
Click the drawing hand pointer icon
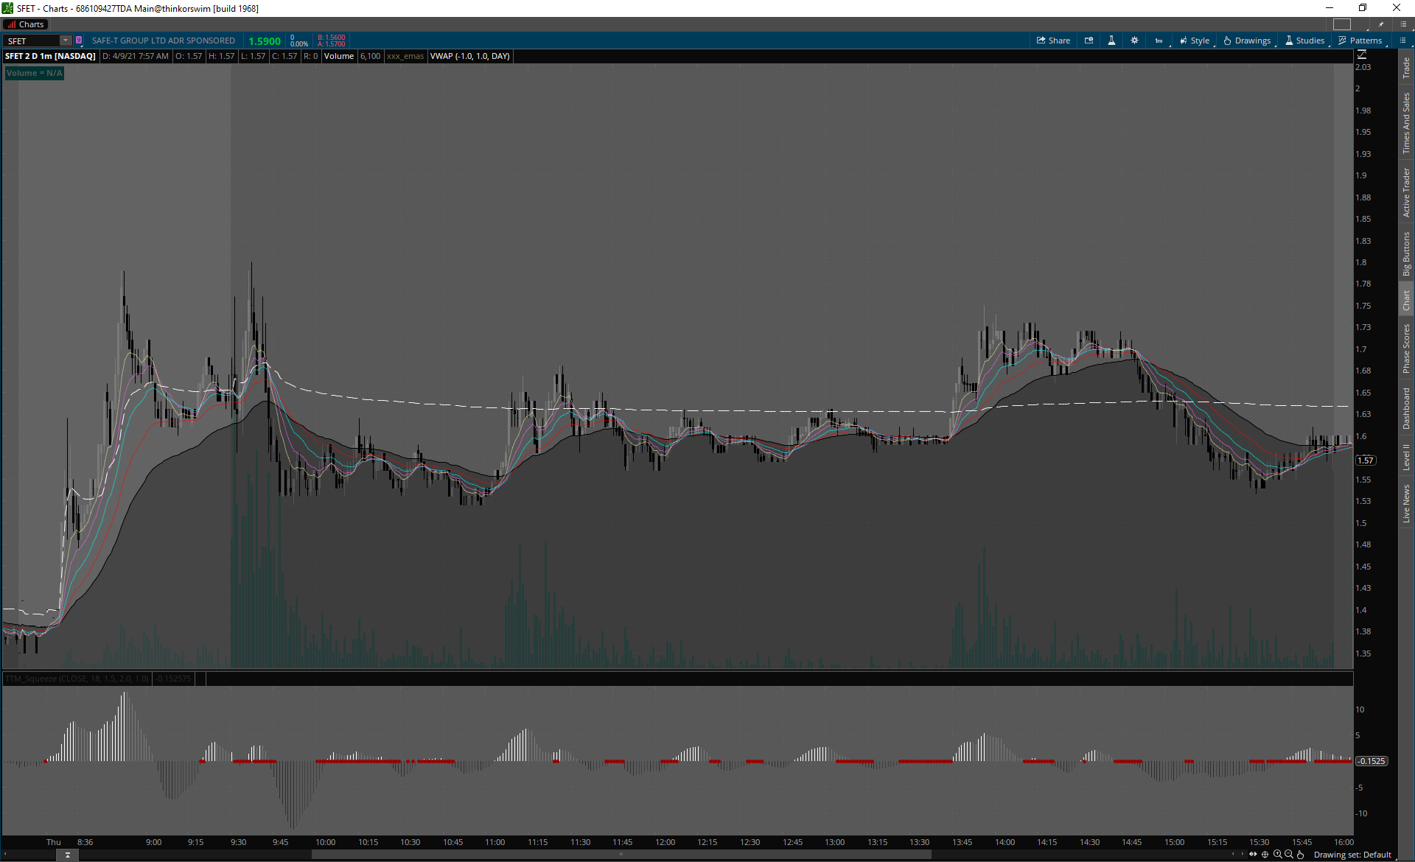coord(1301,855)
